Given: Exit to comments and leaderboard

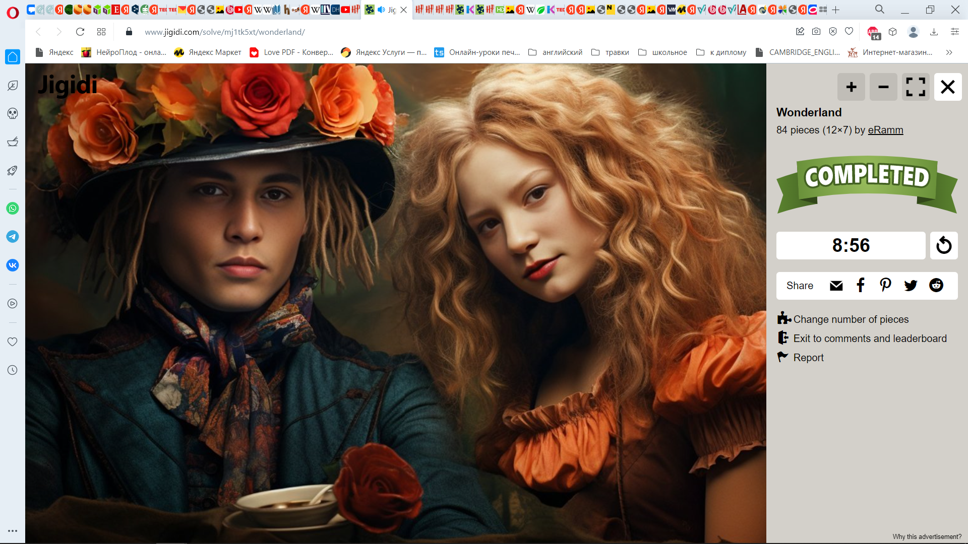Looking at the screenshot, I should pyautogui.click(x=870, y=338).
